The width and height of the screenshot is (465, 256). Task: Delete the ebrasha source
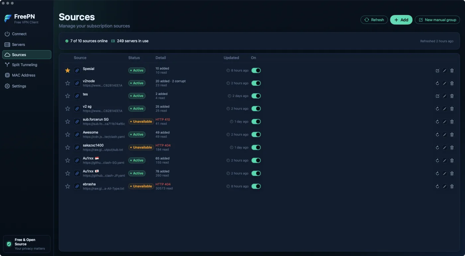(x=452, y=186)
